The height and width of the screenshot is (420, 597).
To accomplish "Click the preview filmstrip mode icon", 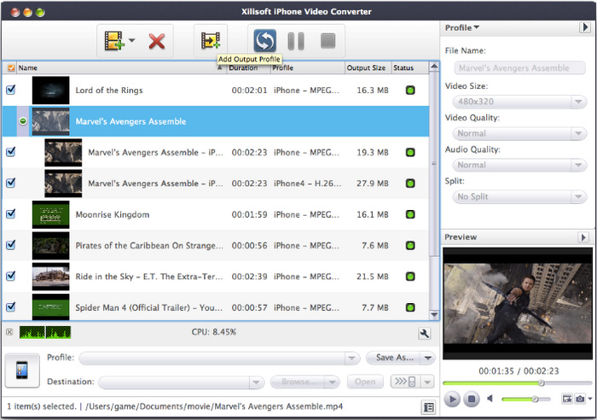I will coord(567,399).
